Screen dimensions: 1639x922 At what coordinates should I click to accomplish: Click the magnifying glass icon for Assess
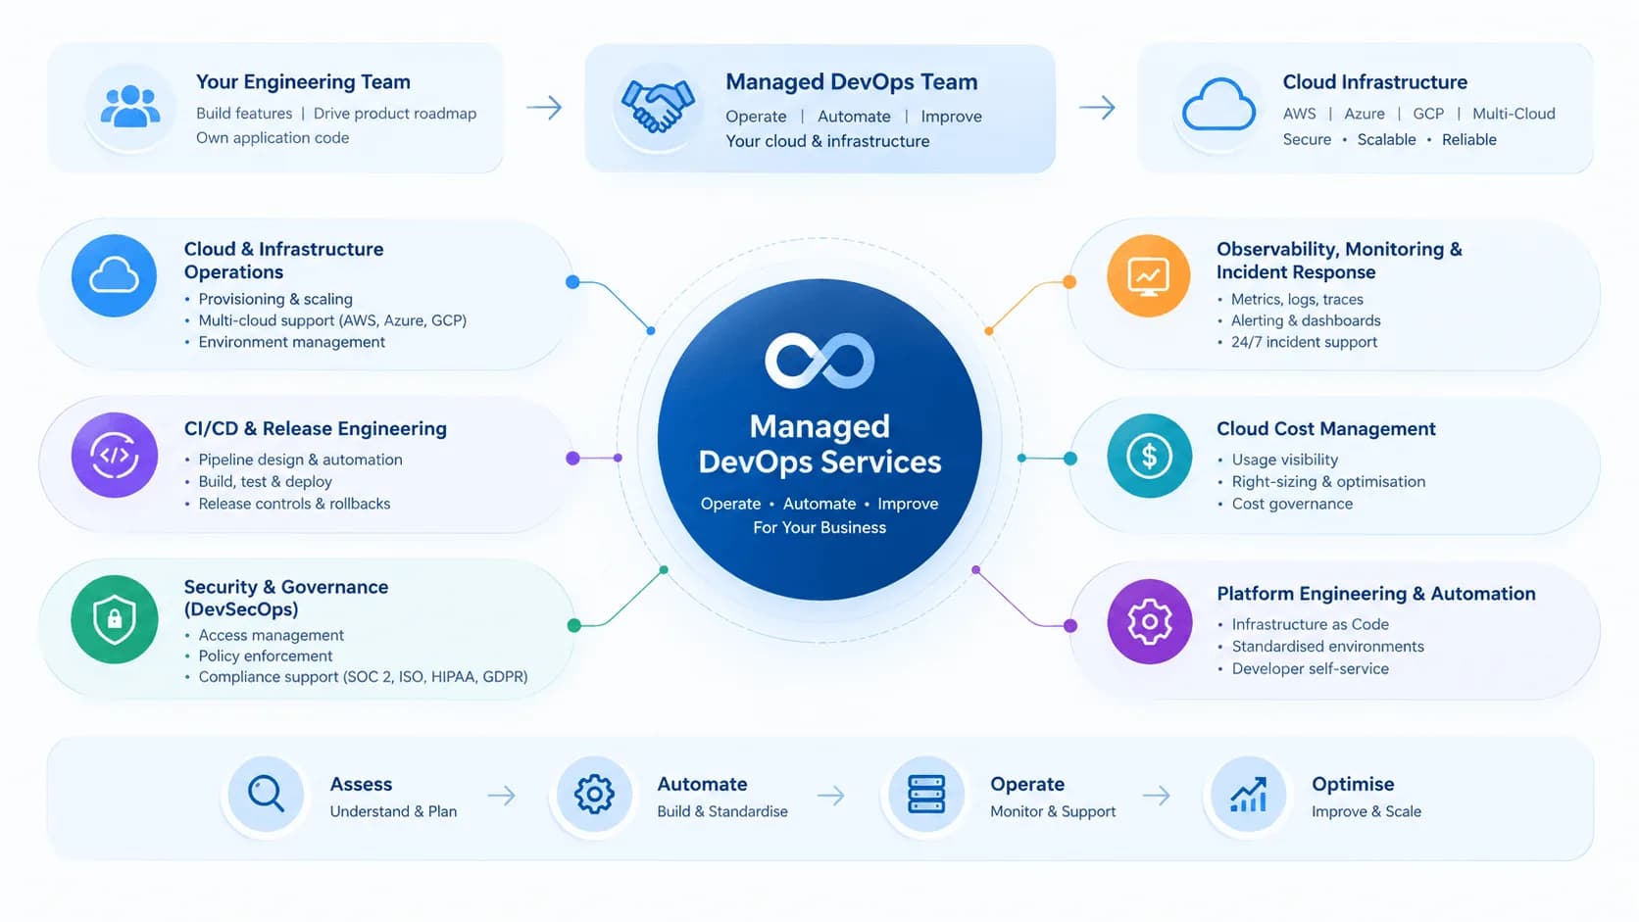[x=266, y=794]
